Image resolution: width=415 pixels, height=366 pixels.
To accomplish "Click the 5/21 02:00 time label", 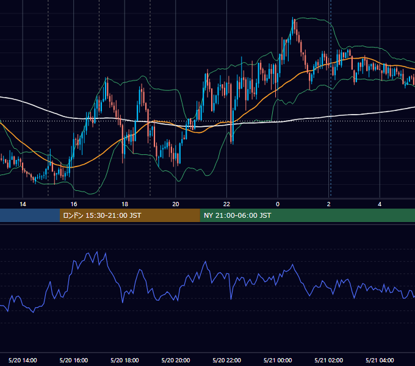I will pyautogui.click(x=329, y=360).
